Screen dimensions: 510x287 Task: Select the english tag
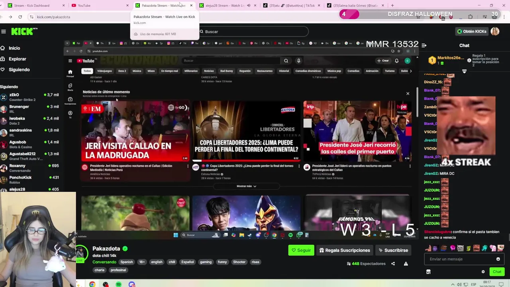[157, 262]
